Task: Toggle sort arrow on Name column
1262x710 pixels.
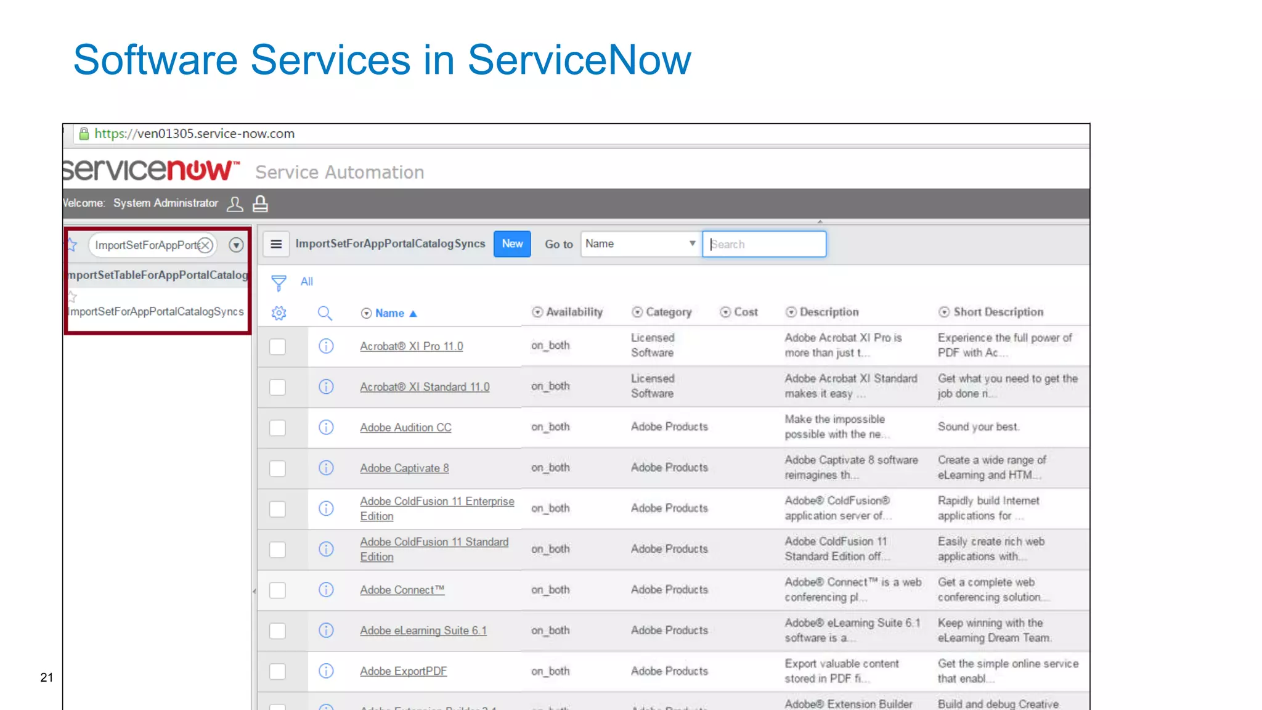Action: point(413,314)
